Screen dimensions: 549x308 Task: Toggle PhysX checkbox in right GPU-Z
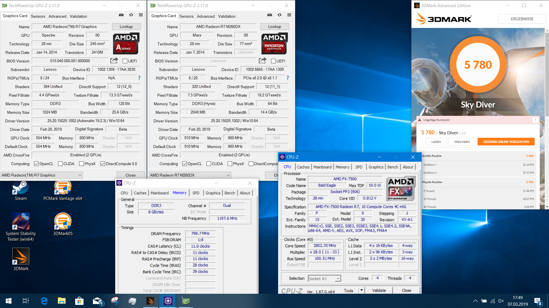coord(230,164)
